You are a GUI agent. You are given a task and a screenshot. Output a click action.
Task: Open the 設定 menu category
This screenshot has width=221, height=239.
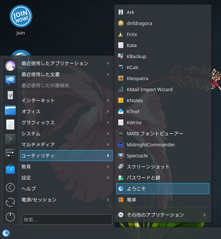coord(66,178)
